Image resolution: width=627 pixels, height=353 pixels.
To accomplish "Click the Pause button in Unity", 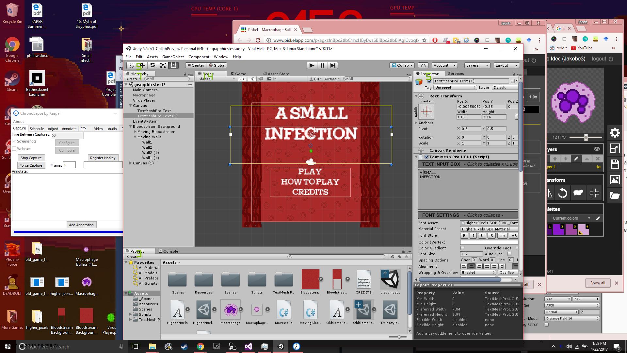I will tap(322, 65).
